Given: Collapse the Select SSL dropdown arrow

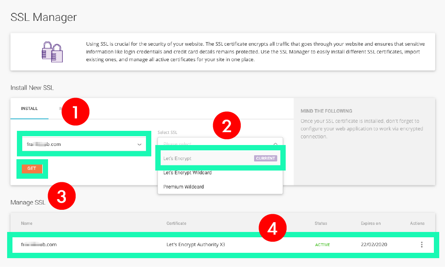Looking at the screenshot, I should (x=275, y=144).
